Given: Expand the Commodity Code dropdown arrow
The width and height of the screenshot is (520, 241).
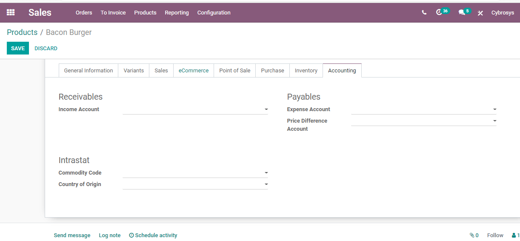Looking at the screenshot, I should tap(266, 173).
